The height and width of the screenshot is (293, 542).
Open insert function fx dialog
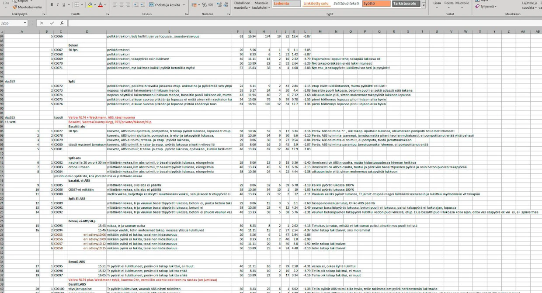coord(62,23)
